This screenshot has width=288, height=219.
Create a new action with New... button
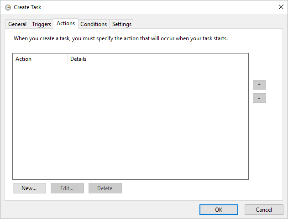point(29,188)
